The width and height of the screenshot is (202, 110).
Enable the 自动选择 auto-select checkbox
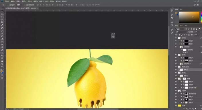(8, 5)
